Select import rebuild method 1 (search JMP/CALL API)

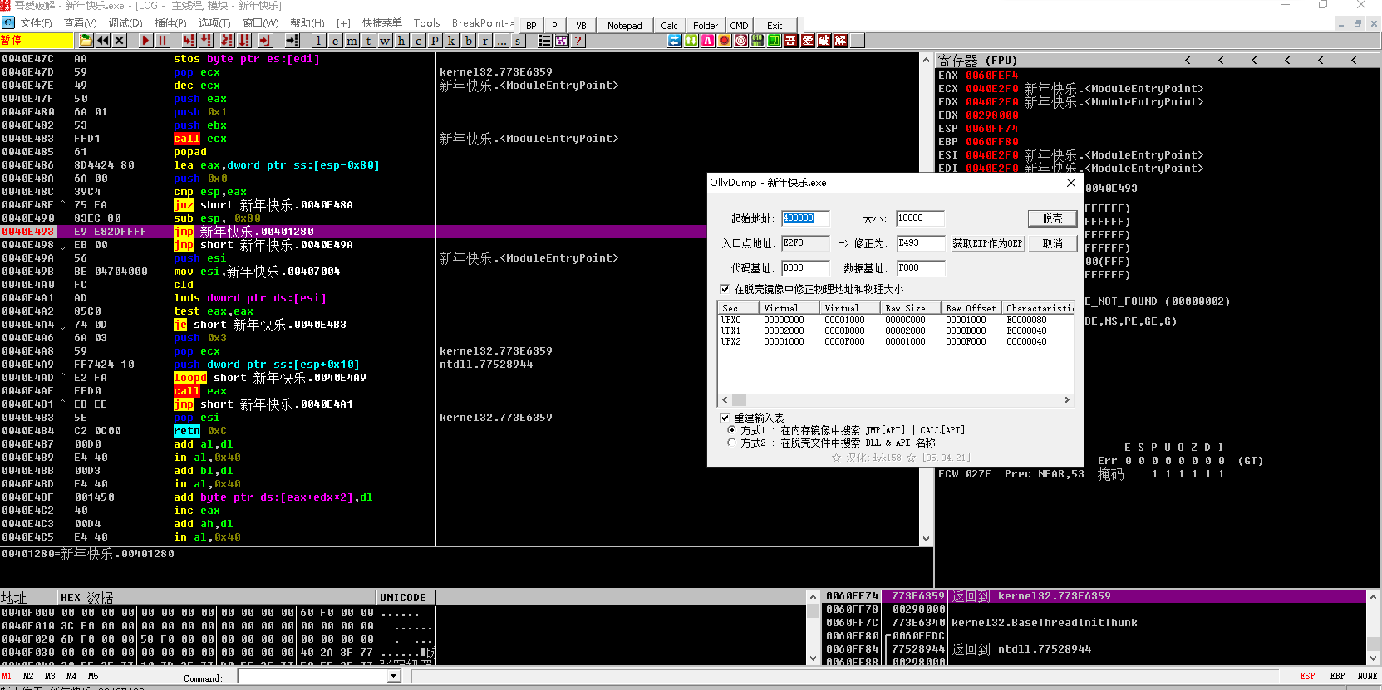731,430
